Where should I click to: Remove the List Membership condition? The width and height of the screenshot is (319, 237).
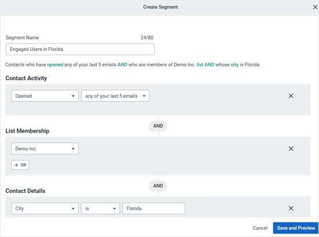291,149
